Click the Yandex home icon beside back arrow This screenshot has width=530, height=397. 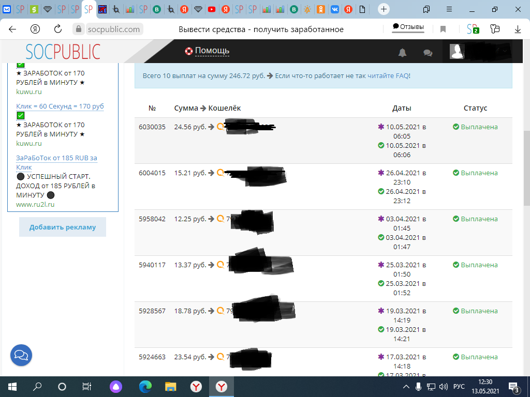tap(35, 29)
